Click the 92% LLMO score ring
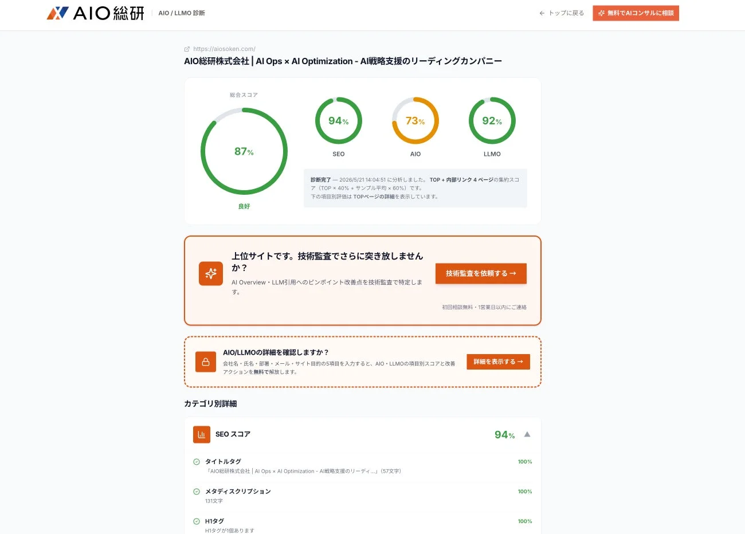Screen dimensions: 745x534 coord(492,121)
